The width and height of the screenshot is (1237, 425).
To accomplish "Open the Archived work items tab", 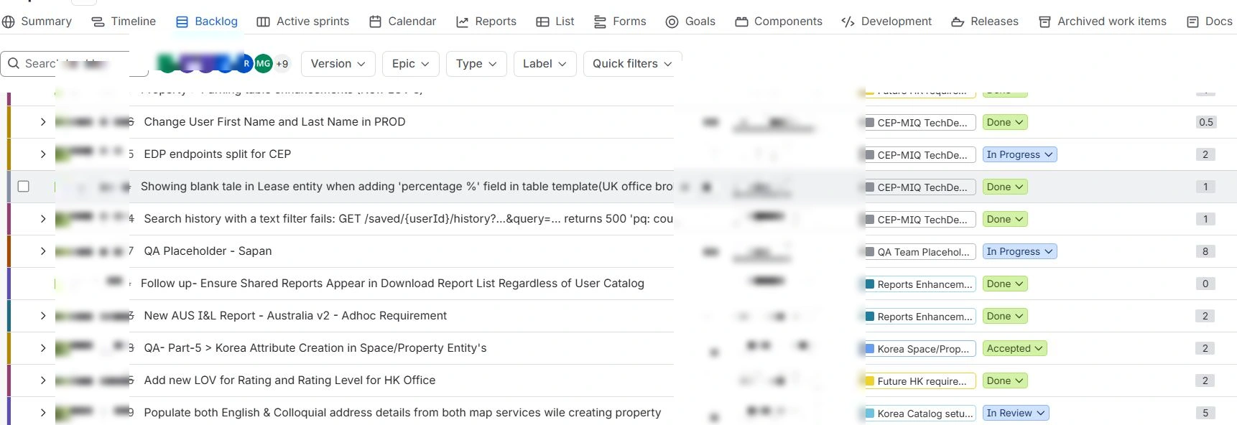I will click(1103, 22).
